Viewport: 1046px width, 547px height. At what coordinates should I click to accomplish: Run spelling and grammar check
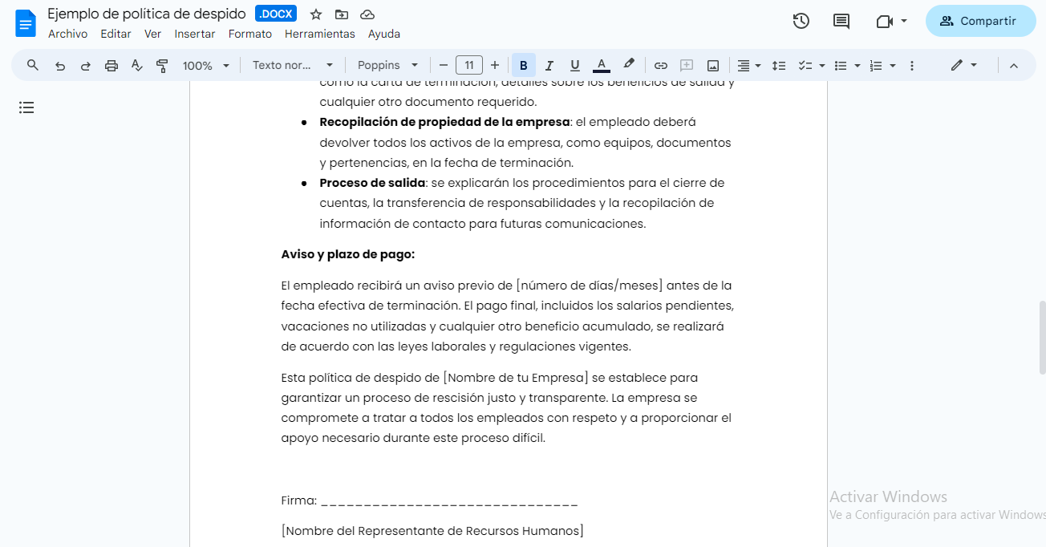(x=136, y=65)
